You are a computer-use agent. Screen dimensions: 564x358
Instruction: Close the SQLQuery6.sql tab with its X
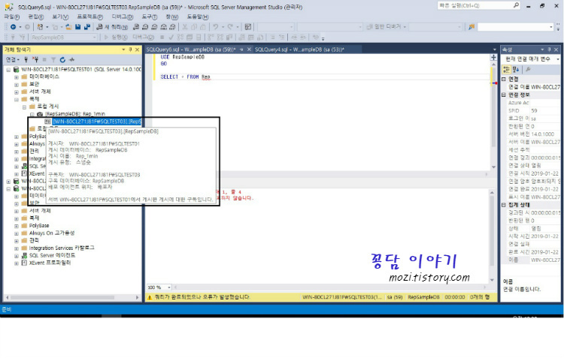click(x=249, y=50)
